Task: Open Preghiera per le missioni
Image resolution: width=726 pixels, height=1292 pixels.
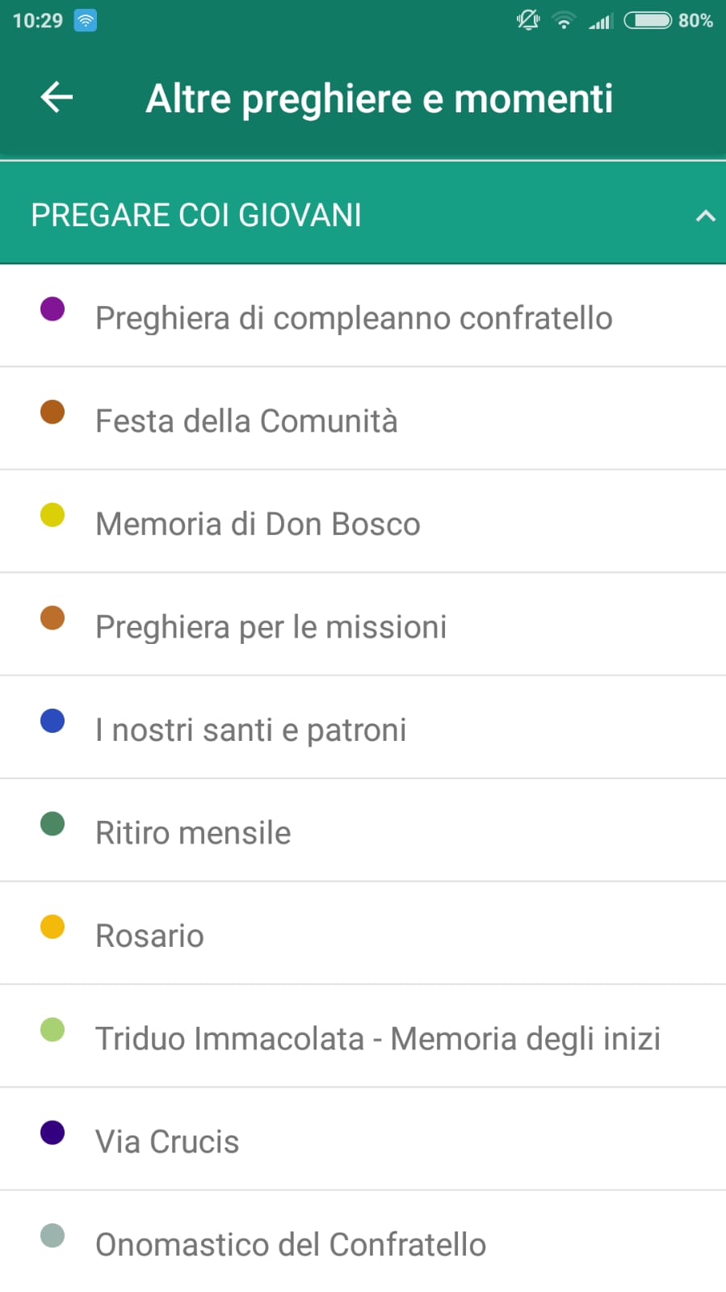Action: point(271,627)
